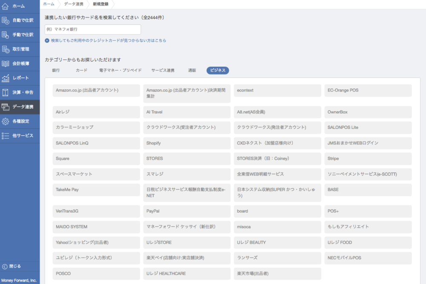
Task: Open the credit card not found help link
Action: click(x=109, y=40)
